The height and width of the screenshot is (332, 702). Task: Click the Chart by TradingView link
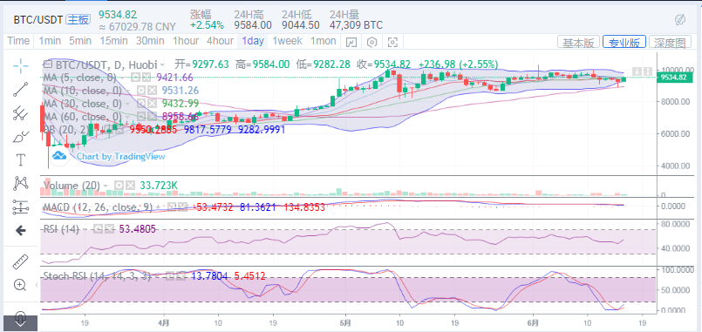pyautogui.click(x=121, y=156)
